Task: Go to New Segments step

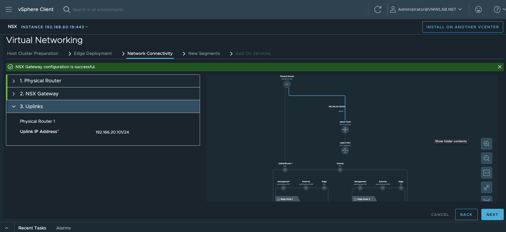Action: click(204, 53)
